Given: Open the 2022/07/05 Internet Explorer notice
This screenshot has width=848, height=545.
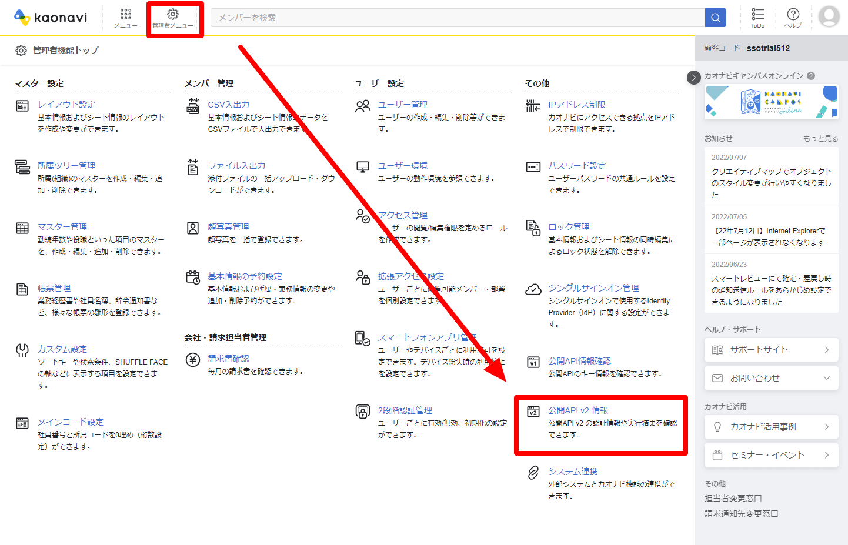Looking at the screenshot, I should [772, 230].
